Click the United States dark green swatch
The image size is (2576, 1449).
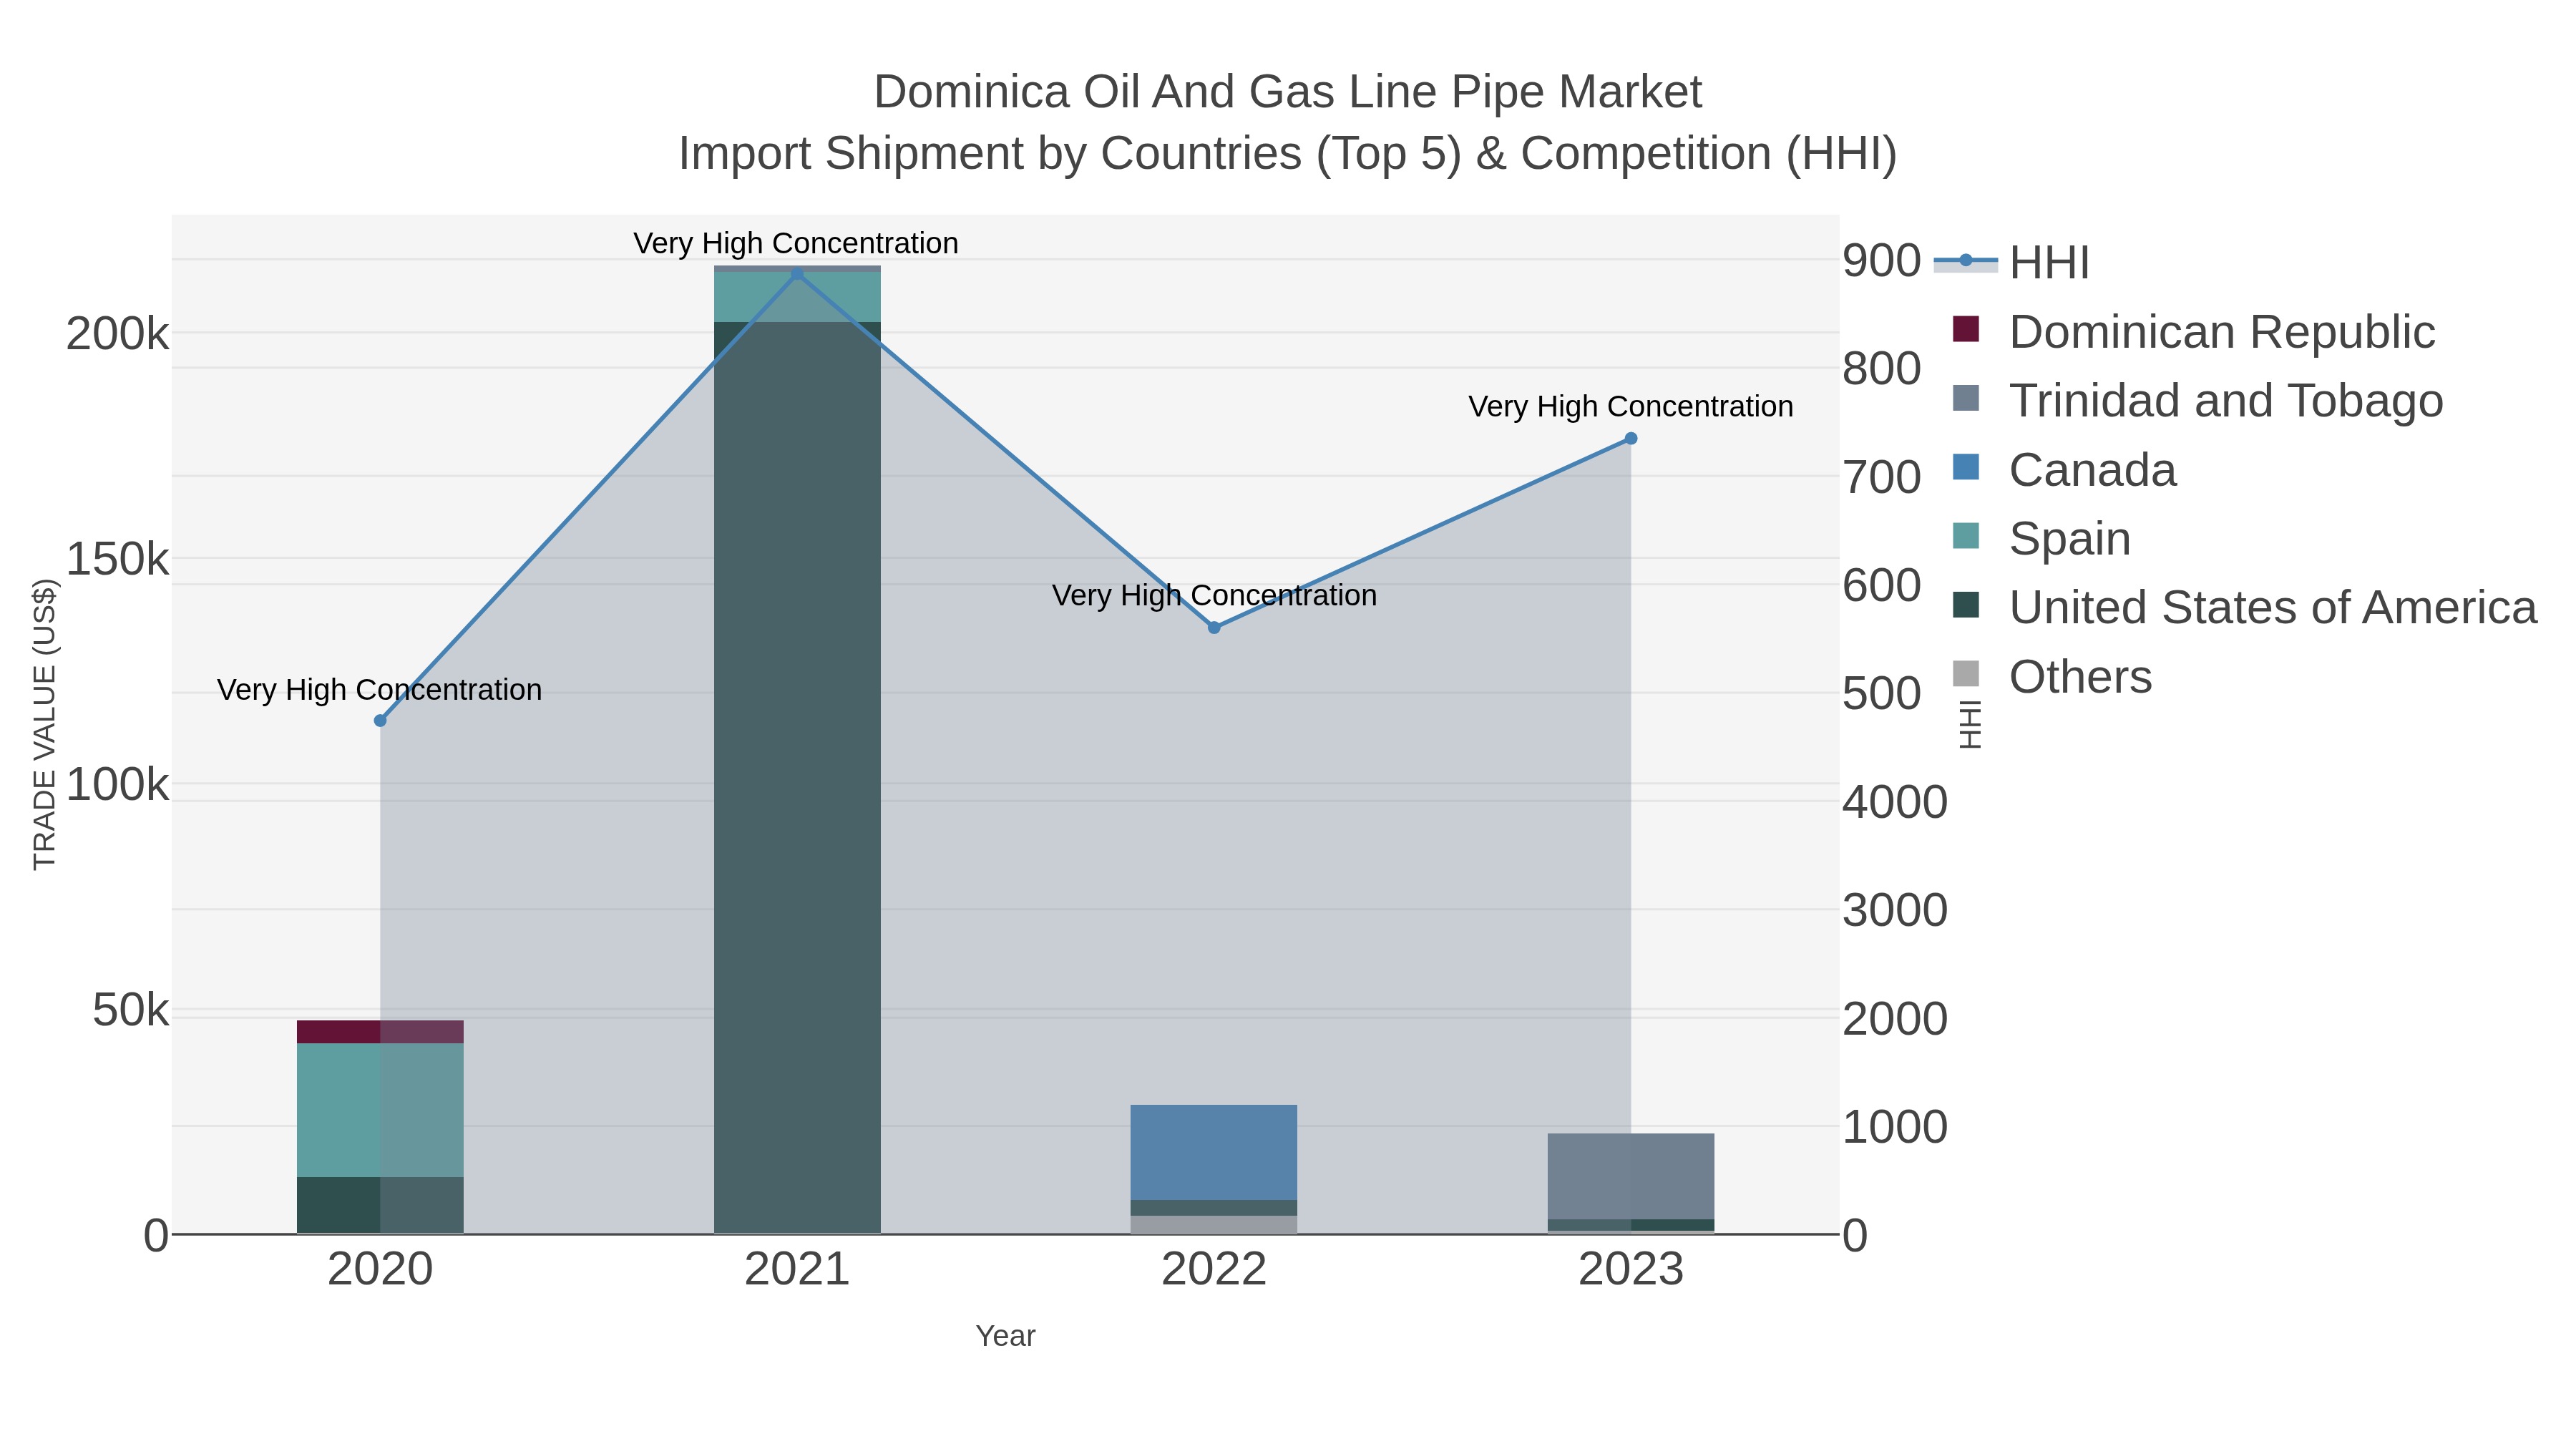[1966, 605]
